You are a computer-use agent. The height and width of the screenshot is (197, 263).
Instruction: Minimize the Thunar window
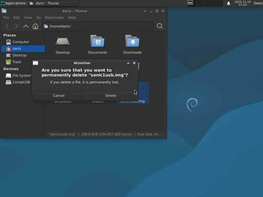pos(151,11)
